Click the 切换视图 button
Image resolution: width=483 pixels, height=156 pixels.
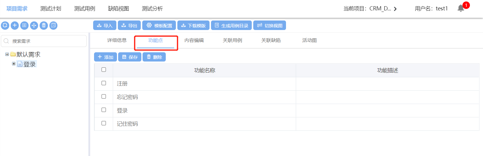click(x=270, y=26)
